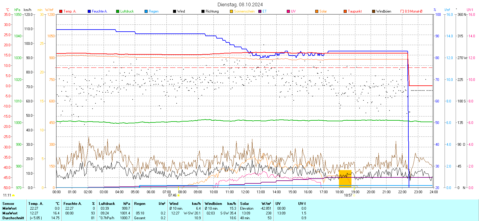The image size is (479, 221).
Task: Click the blue Feuchte A. legend square
Action: coord(89,11)
